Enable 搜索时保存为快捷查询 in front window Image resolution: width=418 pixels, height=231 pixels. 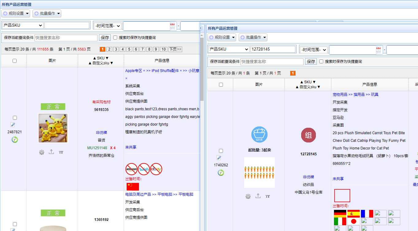[x=321, y=62]
